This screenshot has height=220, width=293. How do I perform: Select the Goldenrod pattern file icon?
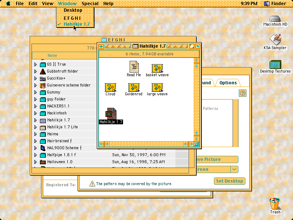[x=134, y=87]
